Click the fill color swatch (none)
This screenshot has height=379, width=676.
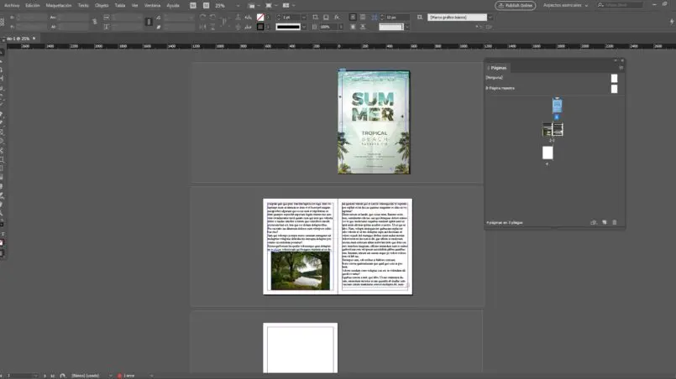coord(260,18)
